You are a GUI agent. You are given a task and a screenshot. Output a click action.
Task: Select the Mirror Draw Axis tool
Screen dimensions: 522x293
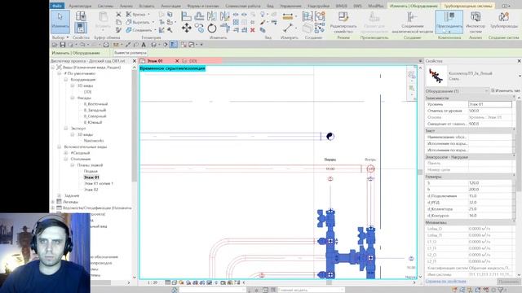pyautogui.click(x=225, y=15)
